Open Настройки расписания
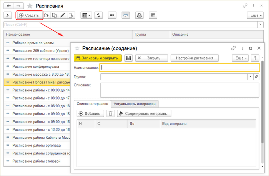Screen dimensions: 269x176 pos(197,58)
